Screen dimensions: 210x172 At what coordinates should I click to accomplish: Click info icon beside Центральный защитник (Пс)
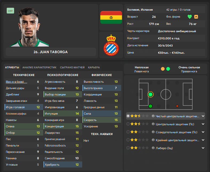(x=153, y=124)
